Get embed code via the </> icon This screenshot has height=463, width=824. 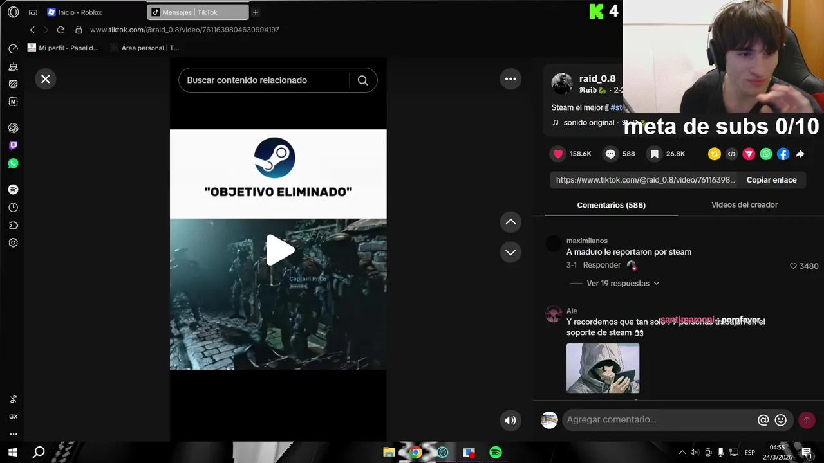click(x=731, y=154)
